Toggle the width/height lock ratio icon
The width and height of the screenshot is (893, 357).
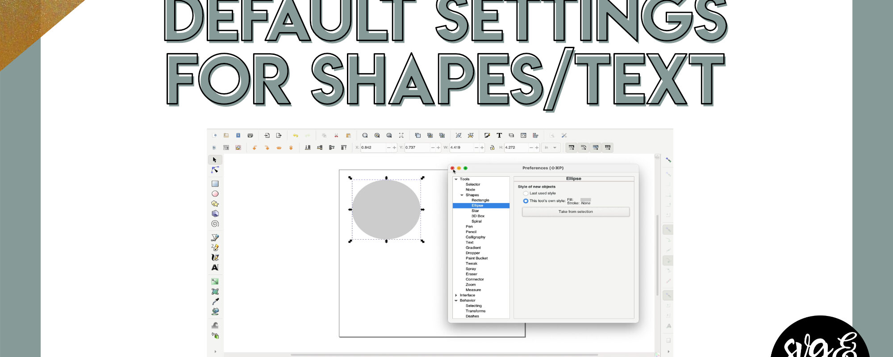[492, 147]
